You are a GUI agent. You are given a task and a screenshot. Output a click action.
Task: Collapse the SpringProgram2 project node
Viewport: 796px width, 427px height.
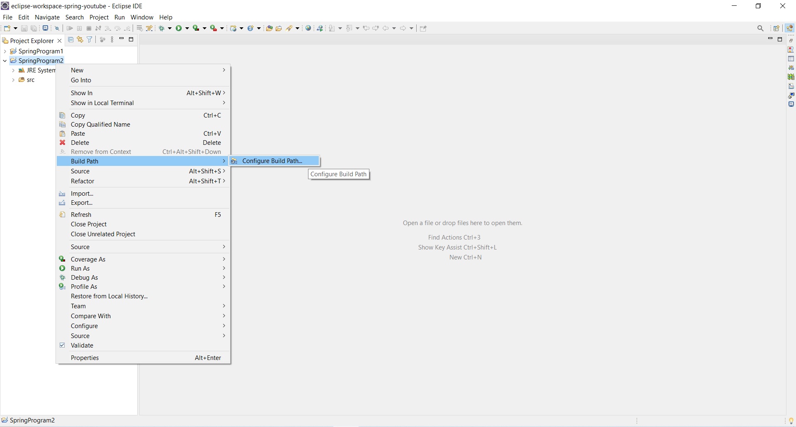pyautogui.click(x=5, y=61)
